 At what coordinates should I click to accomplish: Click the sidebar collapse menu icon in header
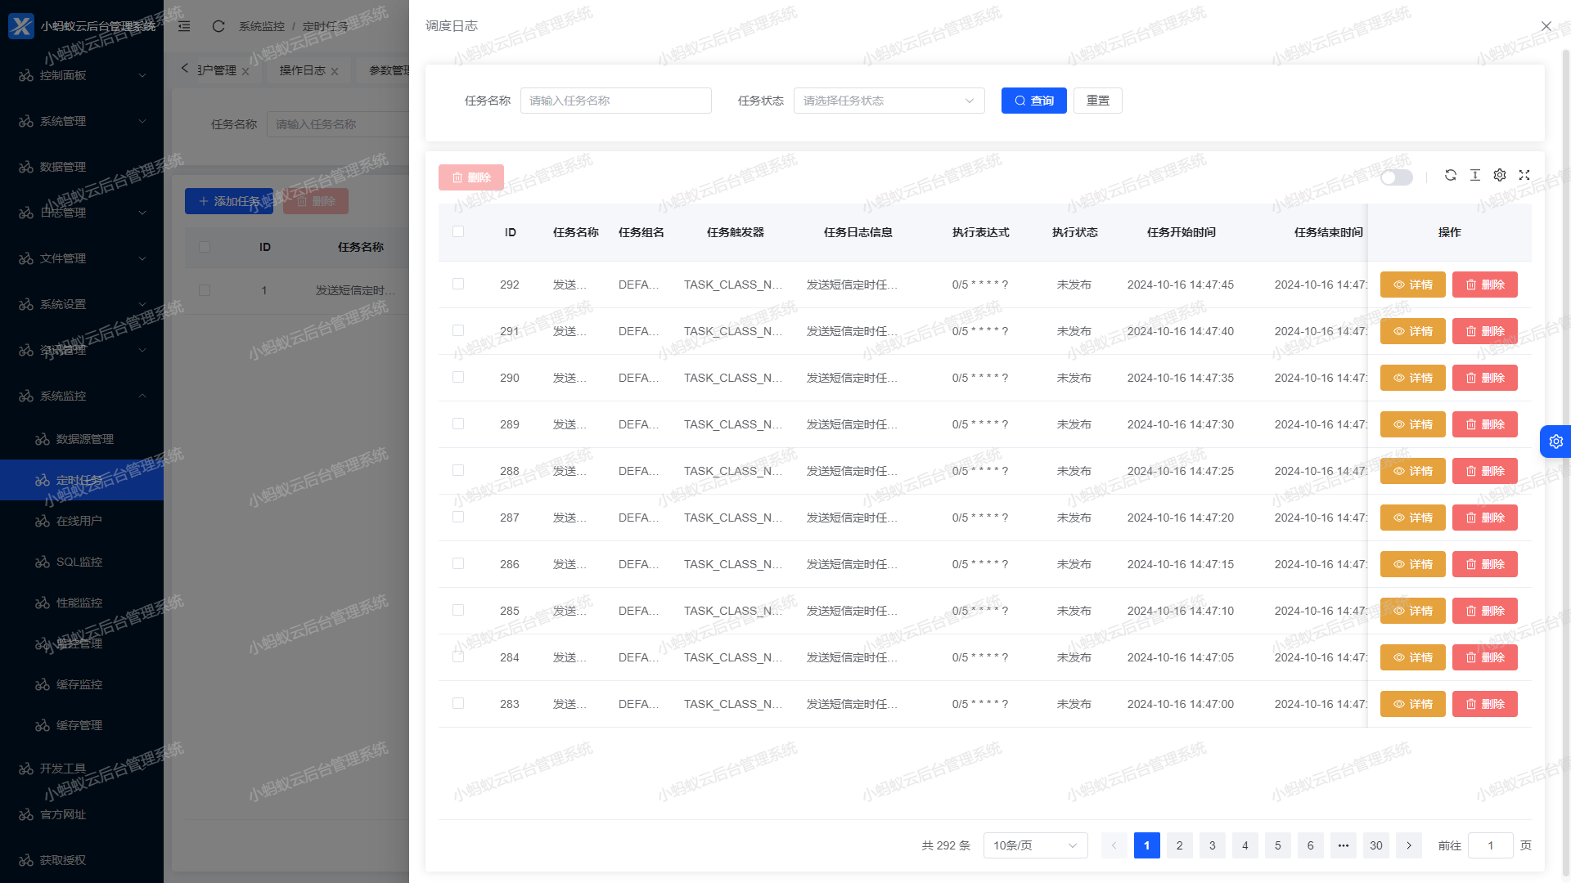[184, 26]
